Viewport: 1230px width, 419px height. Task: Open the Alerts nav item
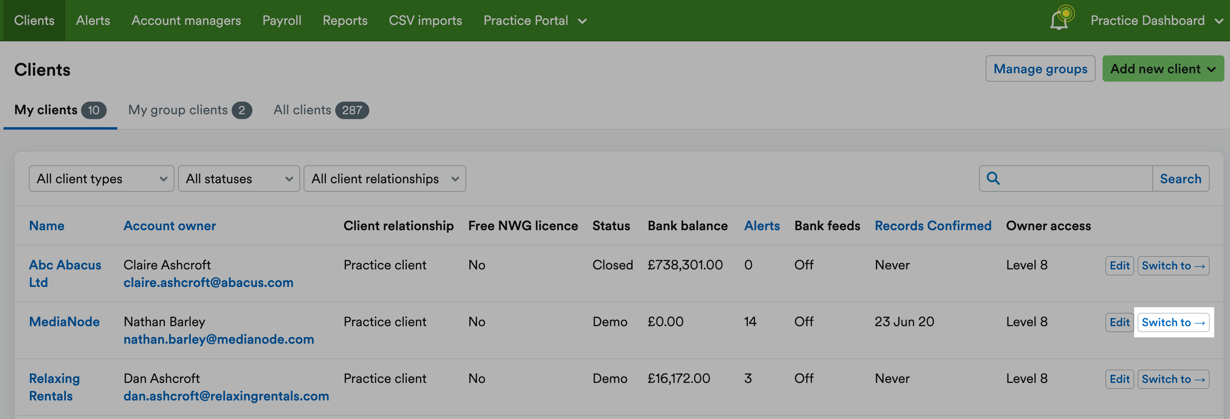[93, 21]
